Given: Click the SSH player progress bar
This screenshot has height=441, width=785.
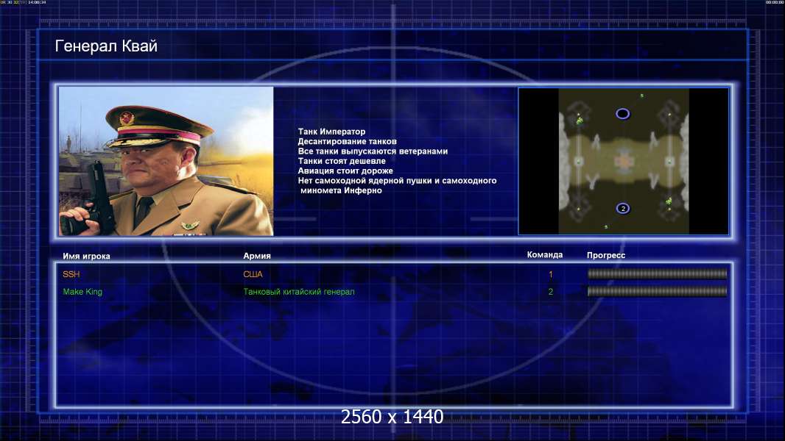Looking at the screenshot, I should click(x=657, y=274).
